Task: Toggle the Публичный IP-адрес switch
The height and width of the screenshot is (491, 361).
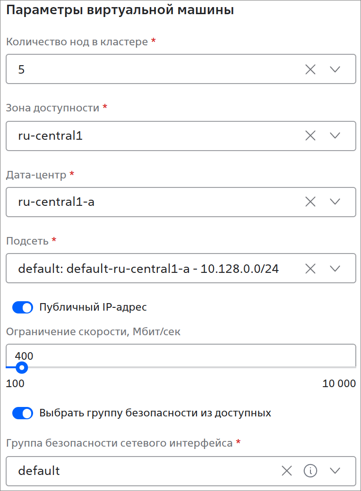Action: 23,307
